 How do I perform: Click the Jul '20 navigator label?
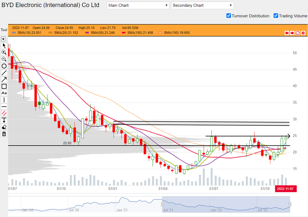coord(74,210)
